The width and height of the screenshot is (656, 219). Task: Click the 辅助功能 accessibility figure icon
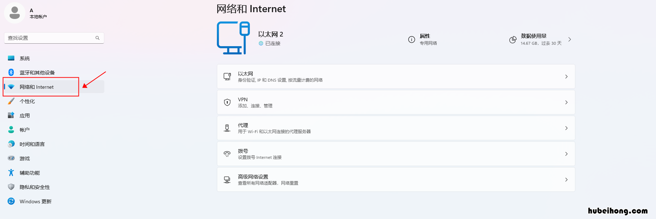tap(11, 172)
